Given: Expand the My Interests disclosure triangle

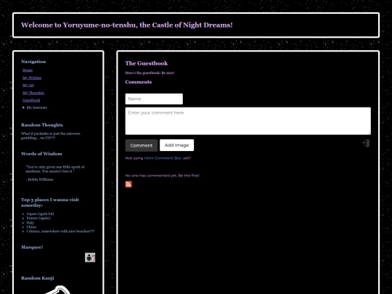Looking at the screenshot, I should (x=23, y=107).
